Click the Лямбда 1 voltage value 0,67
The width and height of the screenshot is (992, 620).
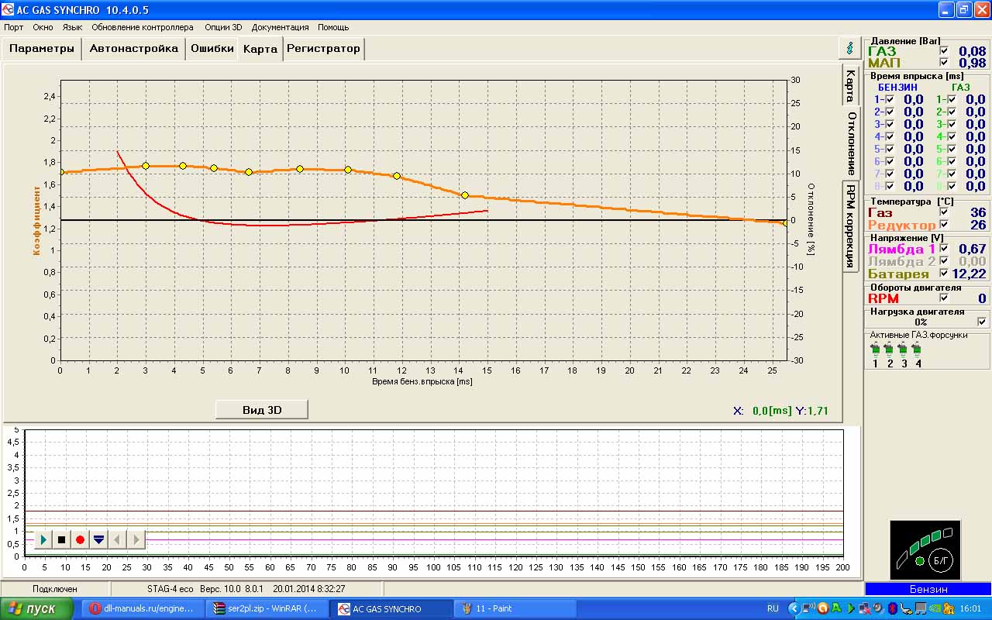click(x=973, y=249)
